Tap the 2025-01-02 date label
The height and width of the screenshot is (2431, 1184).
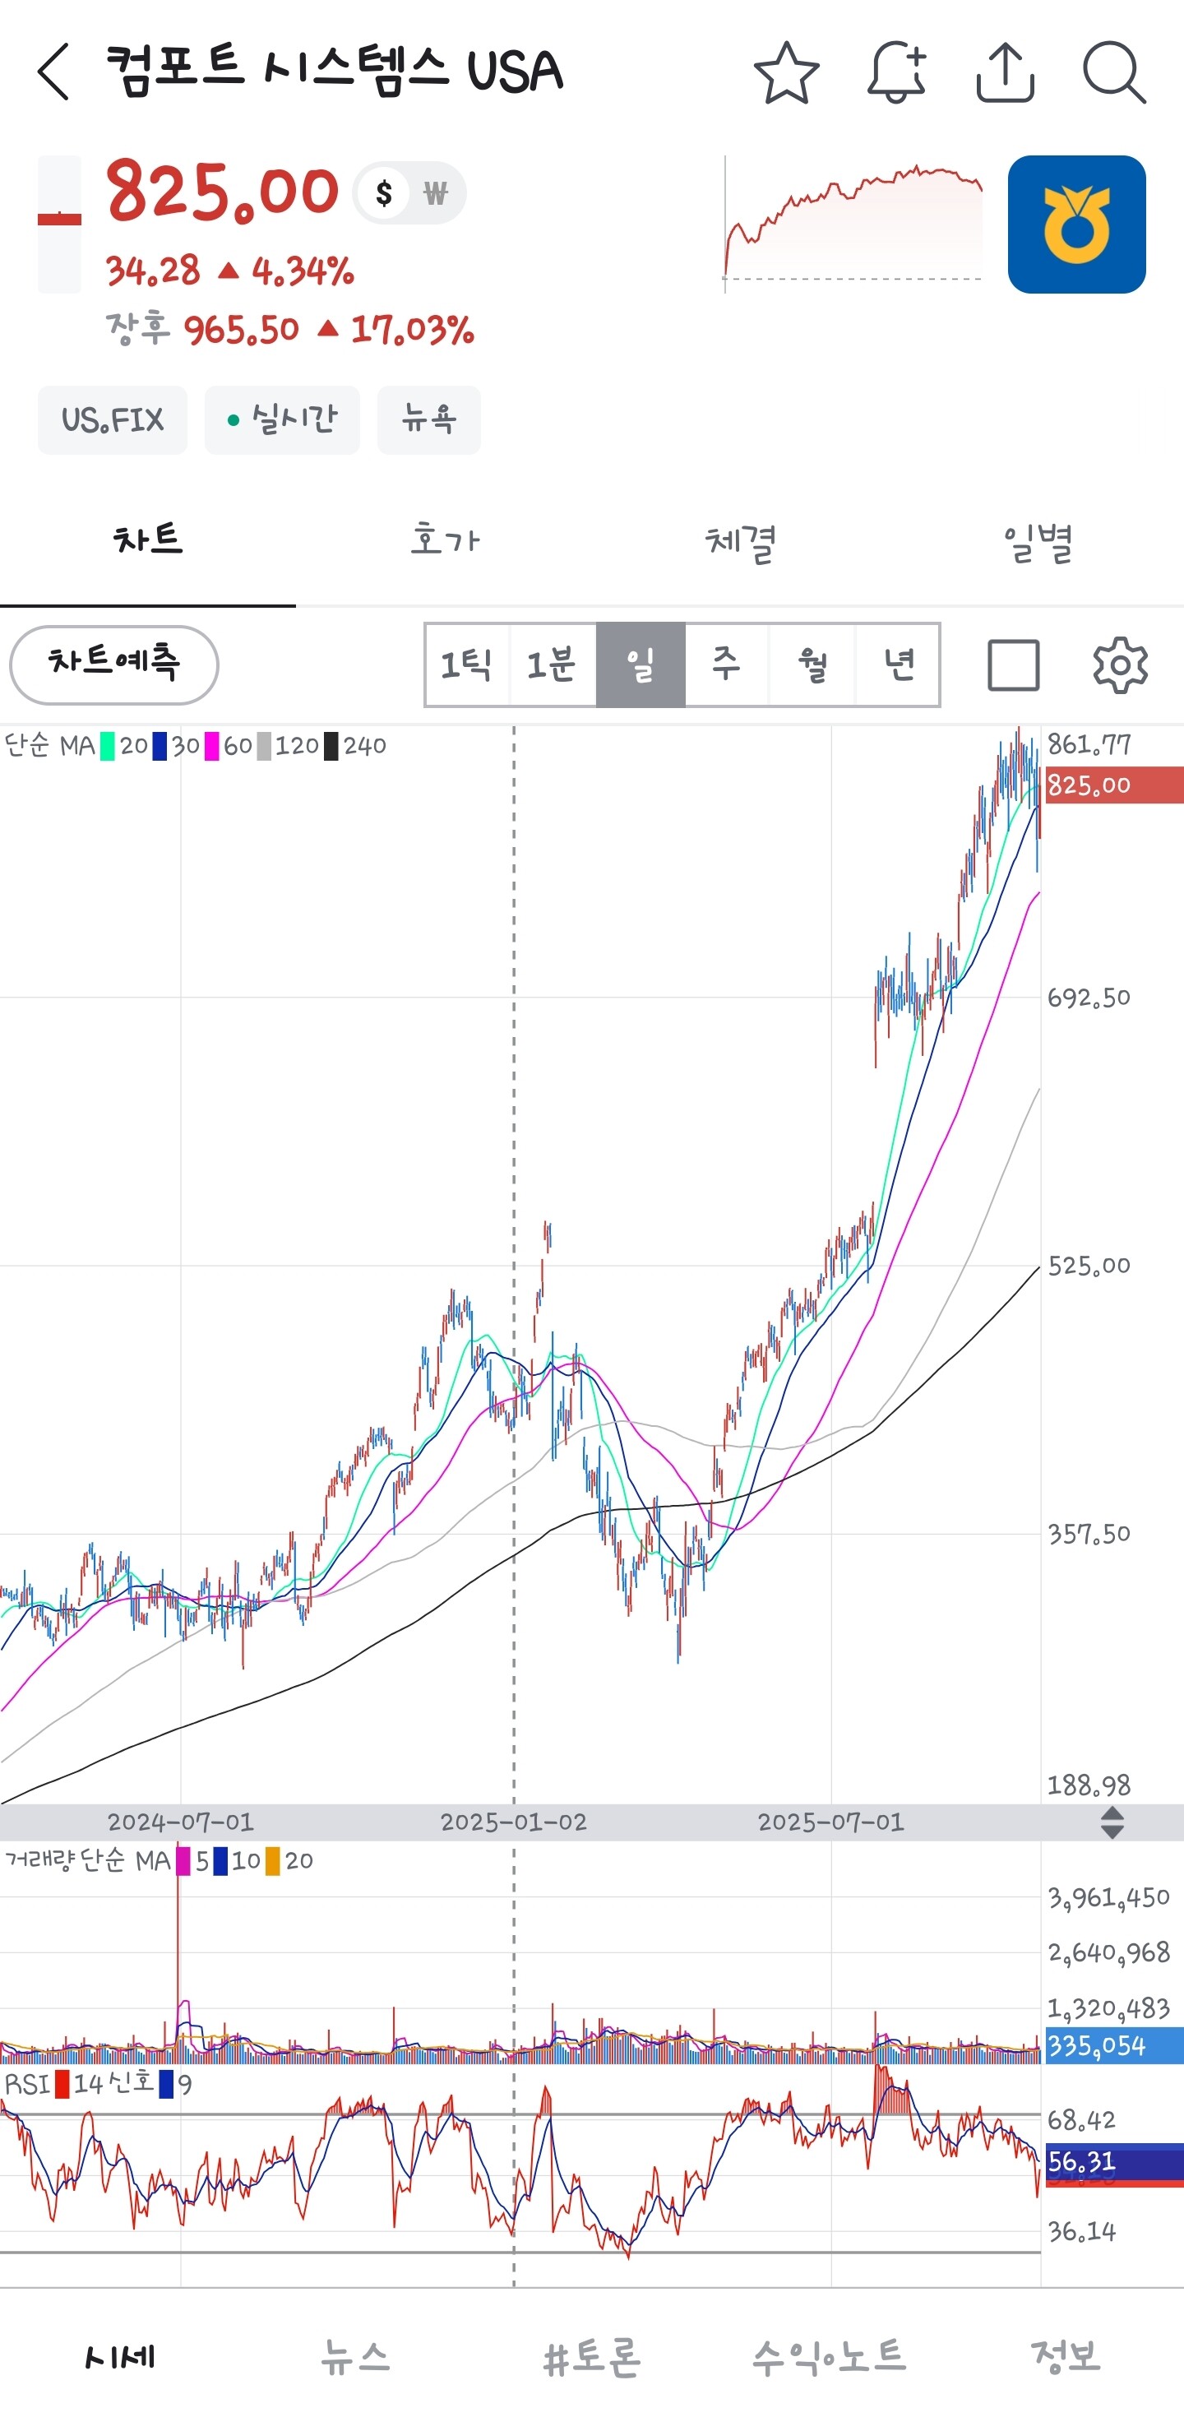[x=513, y=1822]
